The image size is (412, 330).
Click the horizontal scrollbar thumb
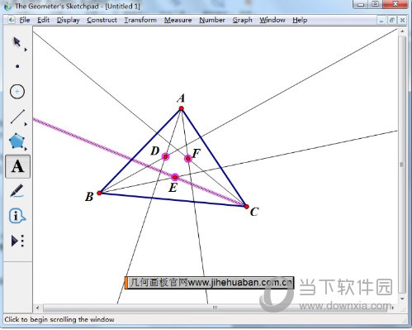(x=215, y=308)
